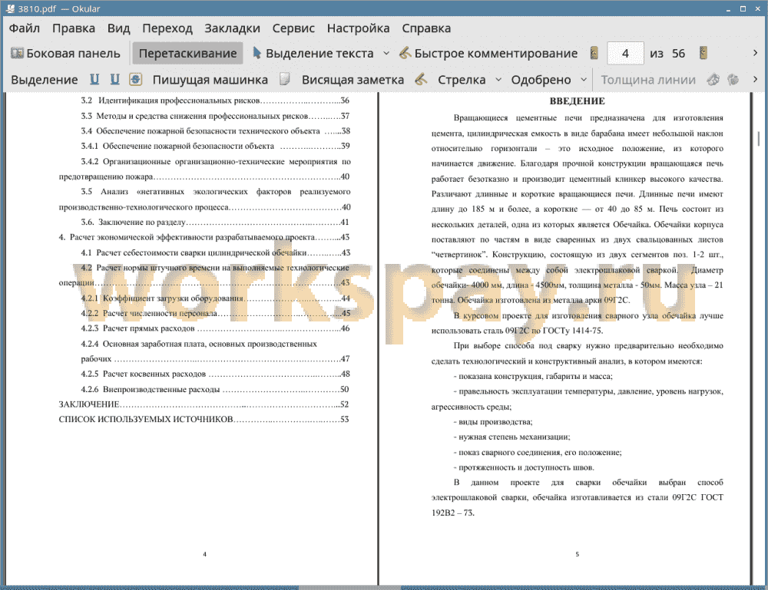Click the first color palette icon after Толщина линии
Screen dimensions: 768x590
point(713,80)
